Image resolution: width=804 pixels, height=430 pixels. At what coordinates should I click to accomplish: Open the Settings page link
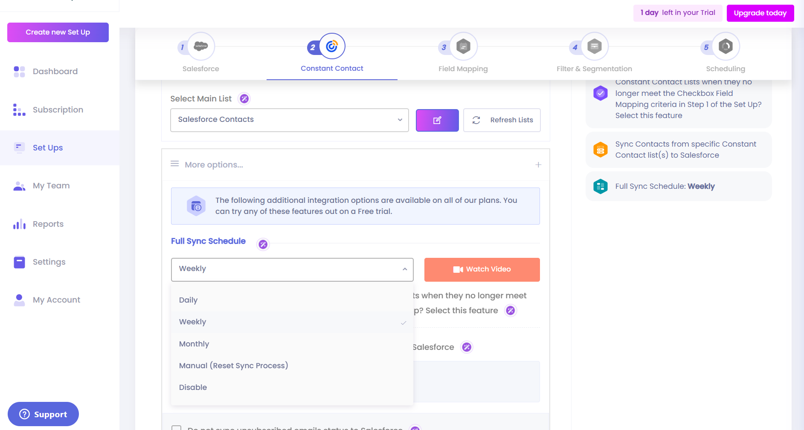49,262
